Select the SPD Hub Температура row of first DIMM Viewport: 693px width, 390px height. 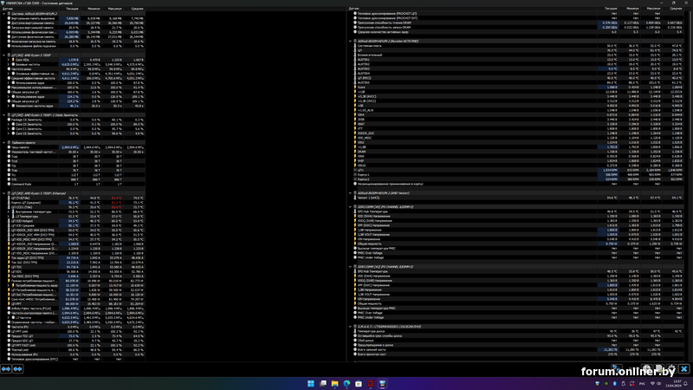click(x=518, y=211)
